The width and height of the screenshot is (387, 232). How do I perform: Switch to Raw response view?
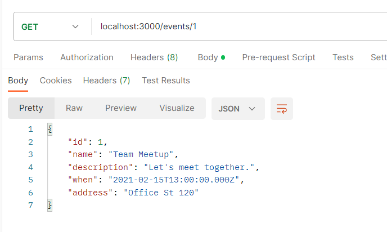74,108
